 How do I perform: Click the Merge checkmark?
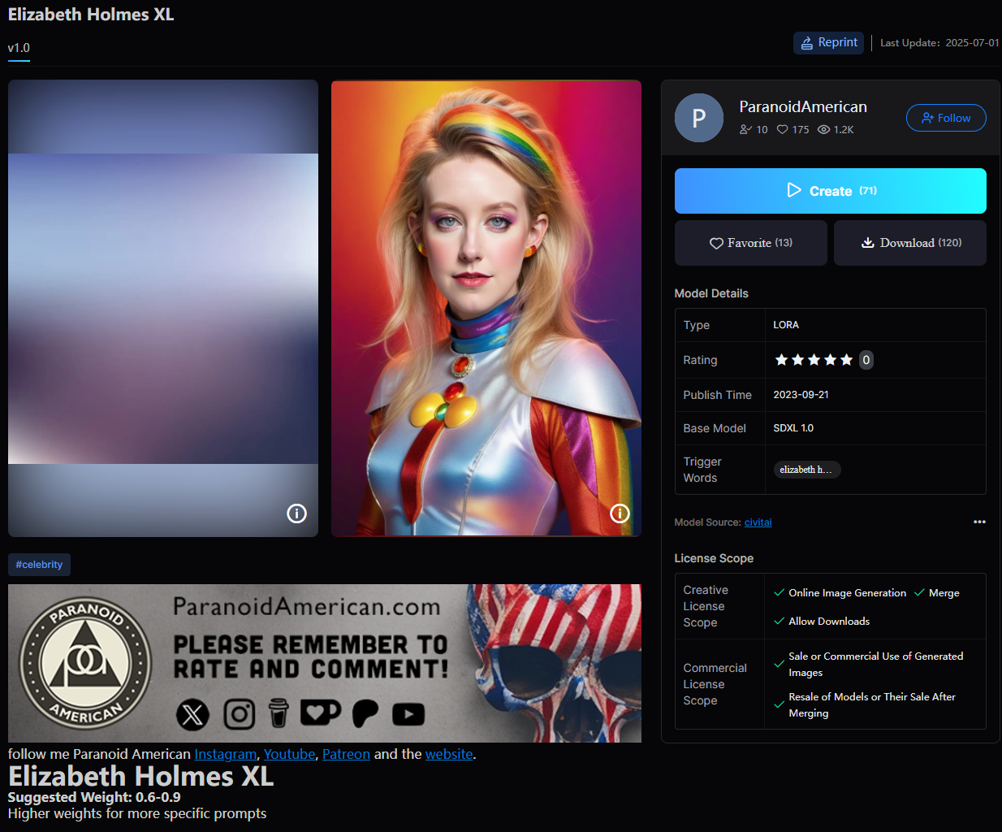coord(919,593)
